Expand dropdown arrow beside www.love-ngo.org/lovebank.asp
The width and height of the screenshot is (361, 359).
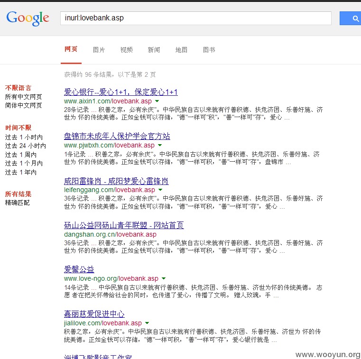(x=164, y=278)
